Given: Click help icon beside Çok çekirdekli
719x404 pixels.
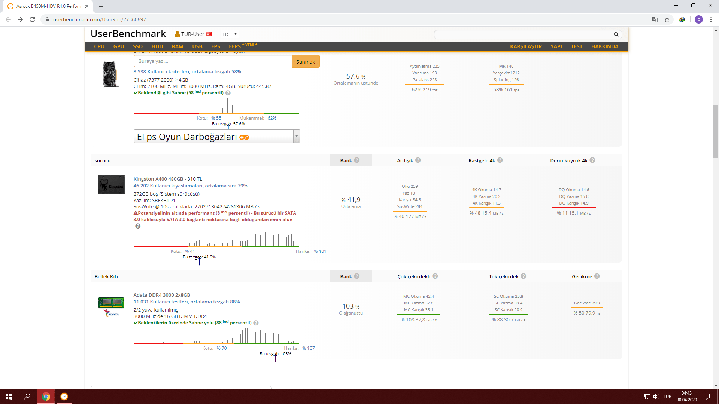Looking at the screenshot, I should 435,276.
